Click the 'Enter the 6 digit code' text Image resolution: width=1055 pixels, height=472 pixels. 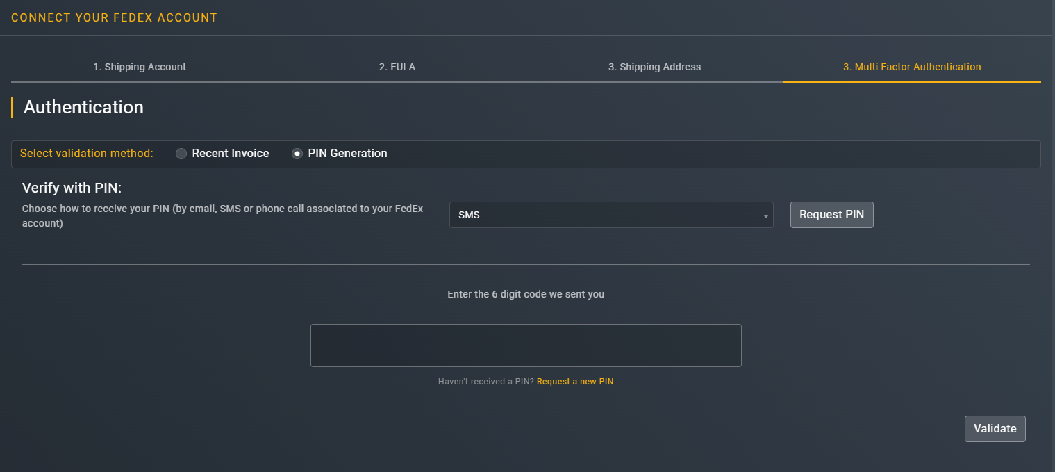(x=526, y=294)
